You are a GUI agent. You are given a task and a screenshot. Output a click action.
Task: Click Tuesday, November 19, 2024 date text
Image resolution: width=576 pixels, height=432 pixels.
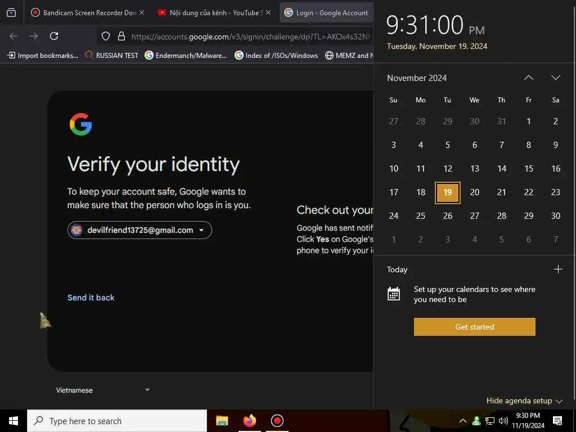[x=437, y=46]
